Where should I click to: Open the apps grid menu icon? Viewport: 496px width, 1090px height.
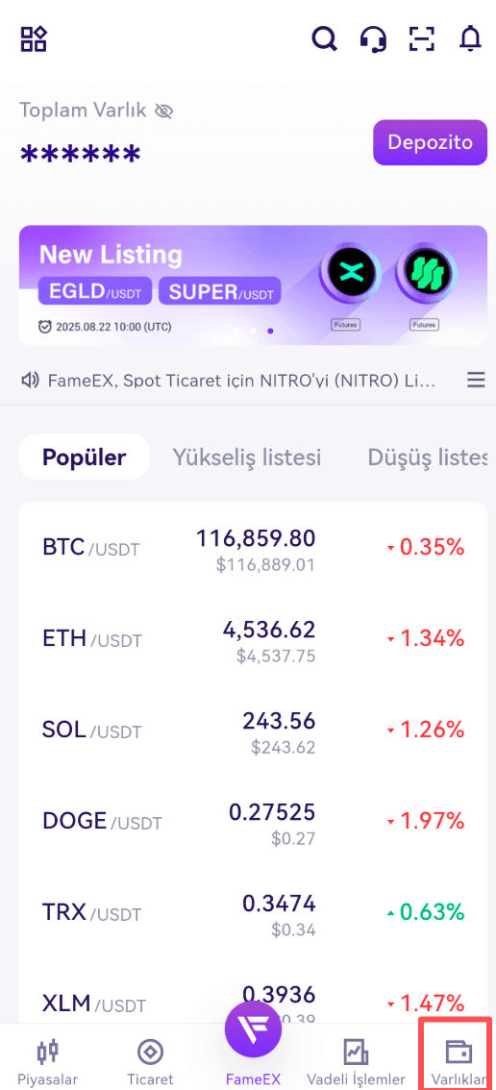(34, 38)
